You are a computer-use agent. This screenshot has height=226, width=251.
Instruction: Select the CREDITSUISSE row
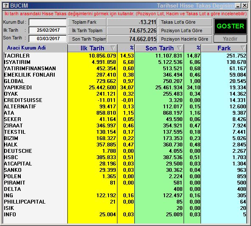point(125,100)
